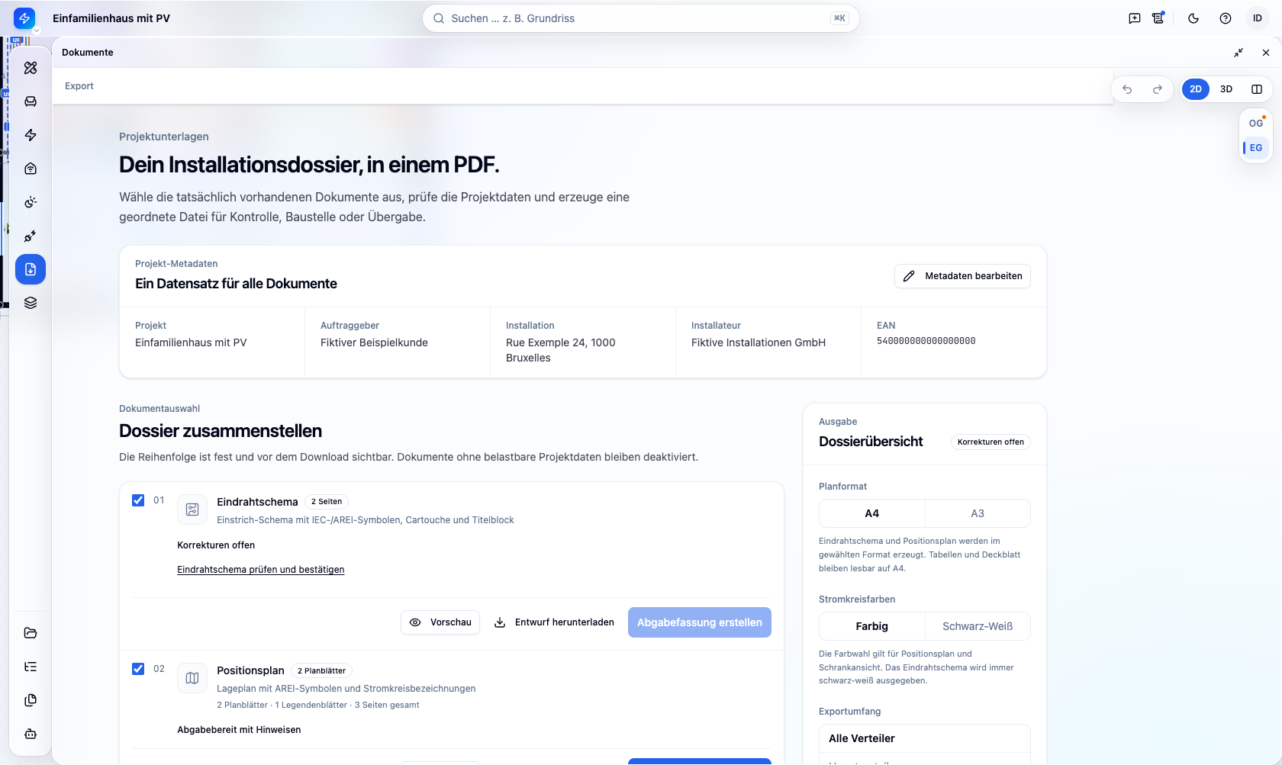The image size is (1282, 765).
Task: Click Abgabefassung erstellen button
Action: (700, 622)
